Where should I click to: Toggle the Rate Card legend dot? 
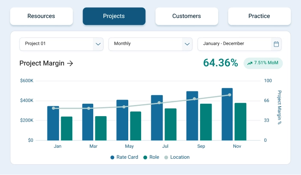112,157
